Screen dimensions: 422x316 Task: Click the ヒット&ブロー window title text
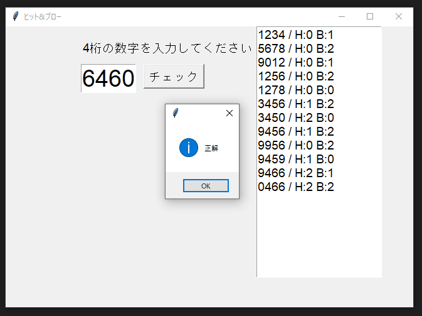pyautogui.click(x=43, y=17)
